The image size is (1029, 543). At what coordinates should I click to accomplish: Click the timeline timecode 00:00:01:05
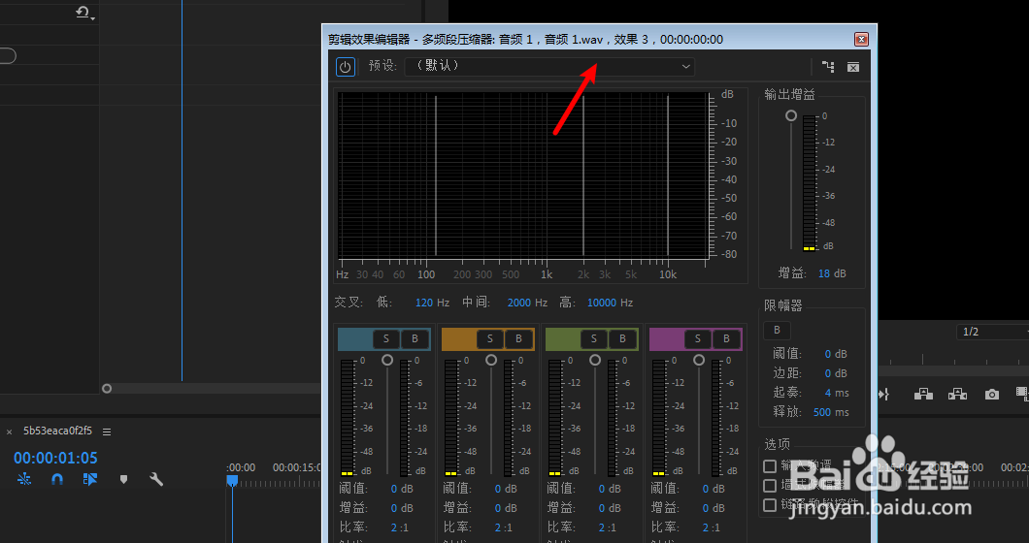click(x=55, y=458)
